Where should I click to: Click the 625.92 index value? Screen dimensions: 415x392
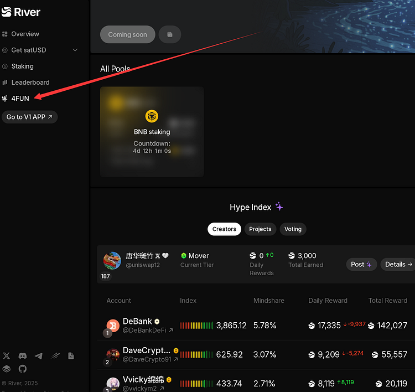(230, 354)
